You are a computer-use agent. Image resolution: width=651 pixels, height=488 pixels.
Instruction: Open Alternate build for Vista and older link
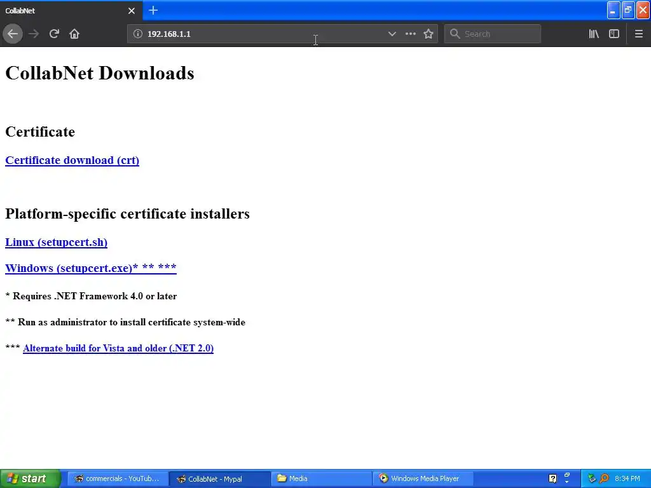(x=118, y=348)
